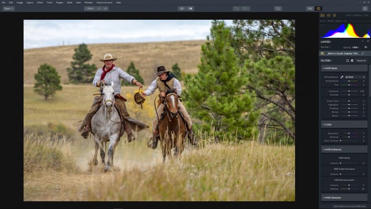Show the histogram panel icon
371x209 pixels.
[x=322, y=16]
